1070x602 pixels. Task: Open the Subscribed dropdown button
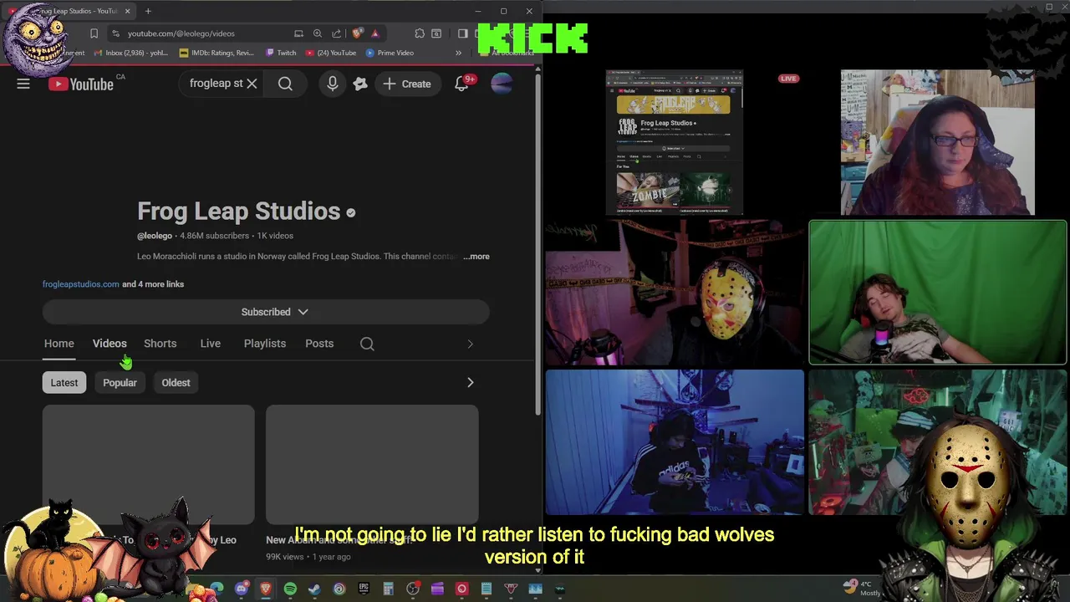pyautogui.click(x=266, y=312)
